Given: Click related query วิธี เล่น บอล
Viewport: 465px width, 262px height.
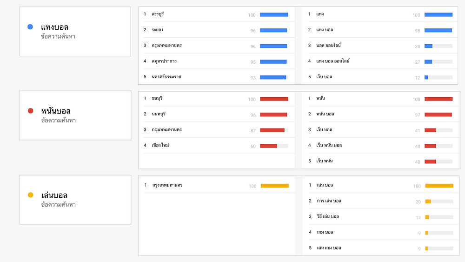Looking at the screenshot, I should coord(328,216).
